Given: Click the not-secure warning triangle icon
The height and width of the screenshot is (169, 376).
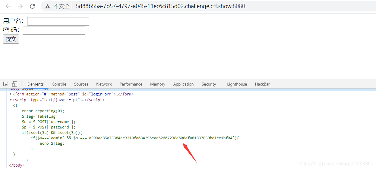Looking at the screenshot, I should click(48, 6).
